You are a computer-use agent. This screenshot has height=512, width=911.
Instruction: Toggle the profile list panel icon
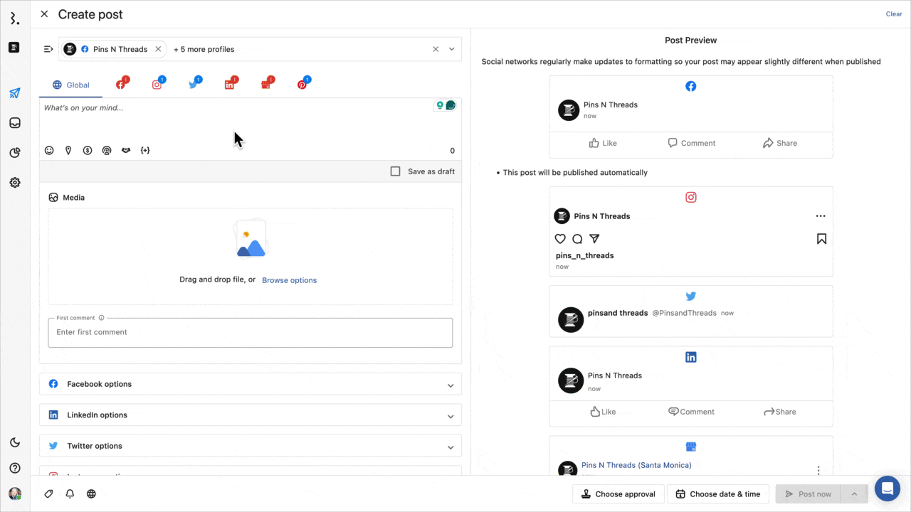click(x=48, y=49)
